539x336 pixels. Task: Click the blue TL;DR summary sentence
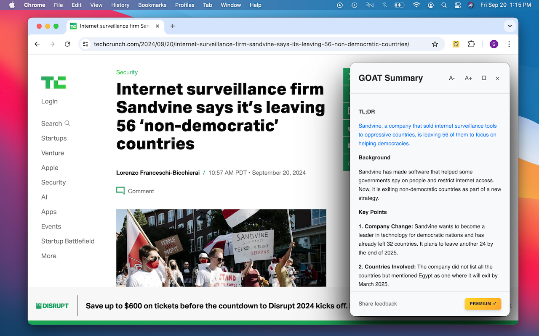[427, 134]
